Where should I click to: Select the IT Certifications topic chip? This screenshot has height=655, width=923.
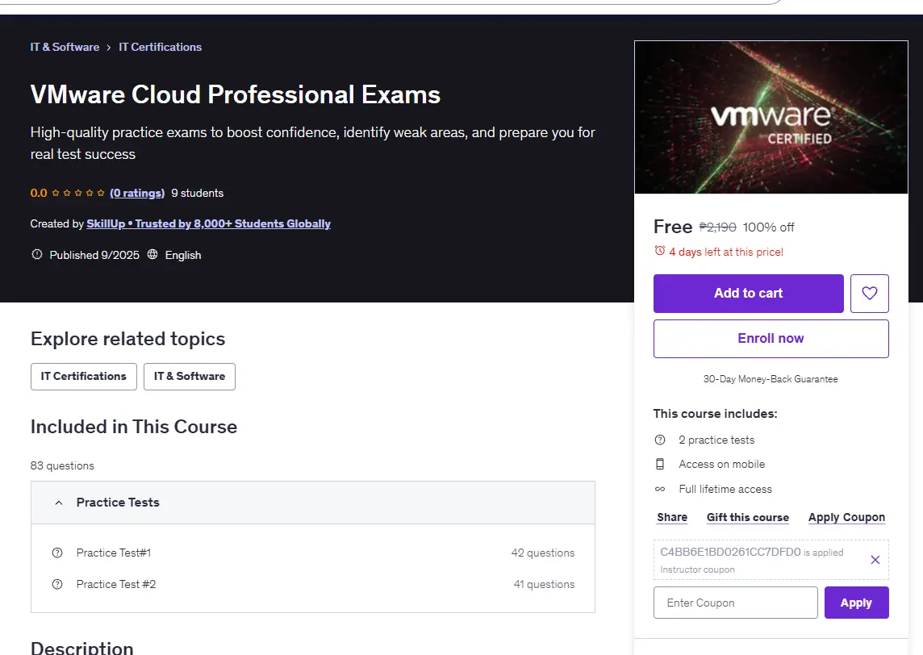pos(84,377)
